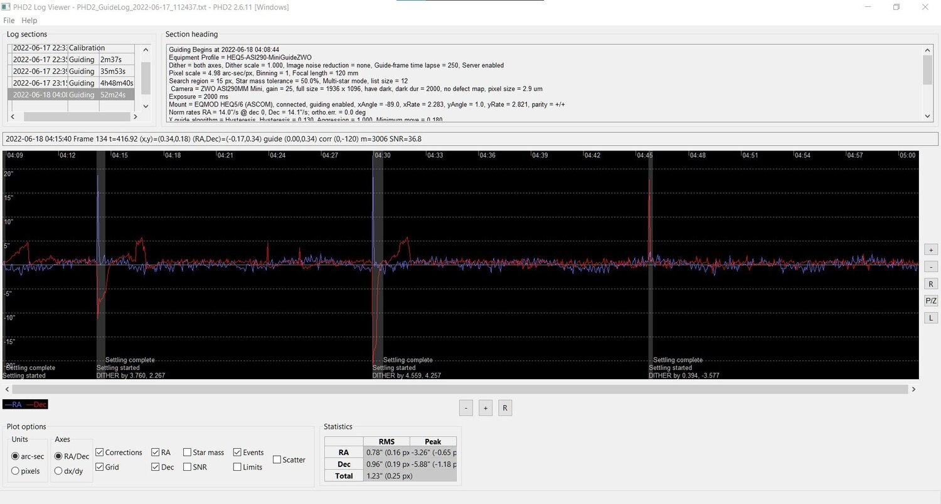941x504 pixels.
Task: Click the 'DITHER by 3.760, 2.267' event label
Action: [x=130, y=375]
